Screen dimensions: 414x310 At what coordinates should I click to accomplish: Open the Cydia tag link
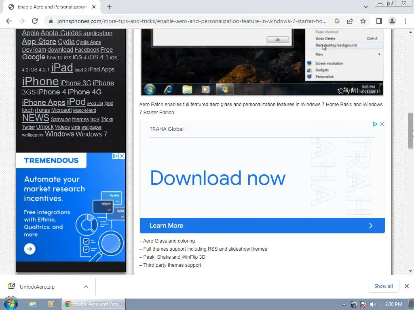(66, 42)
